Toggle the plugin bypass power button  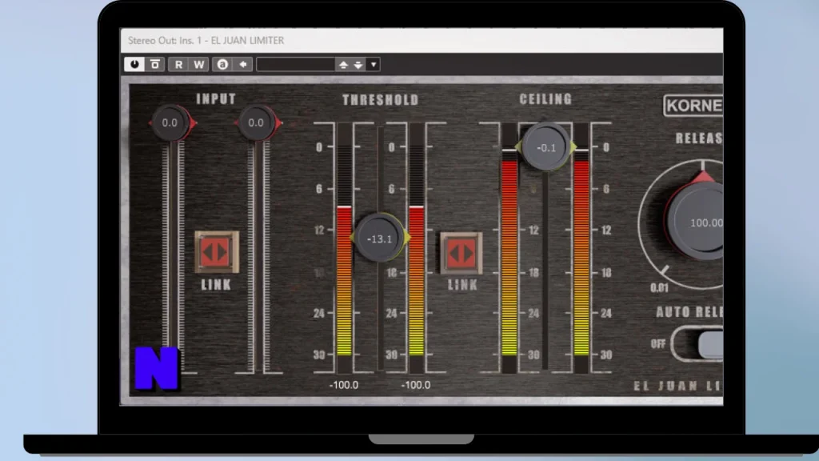[134, 64]
